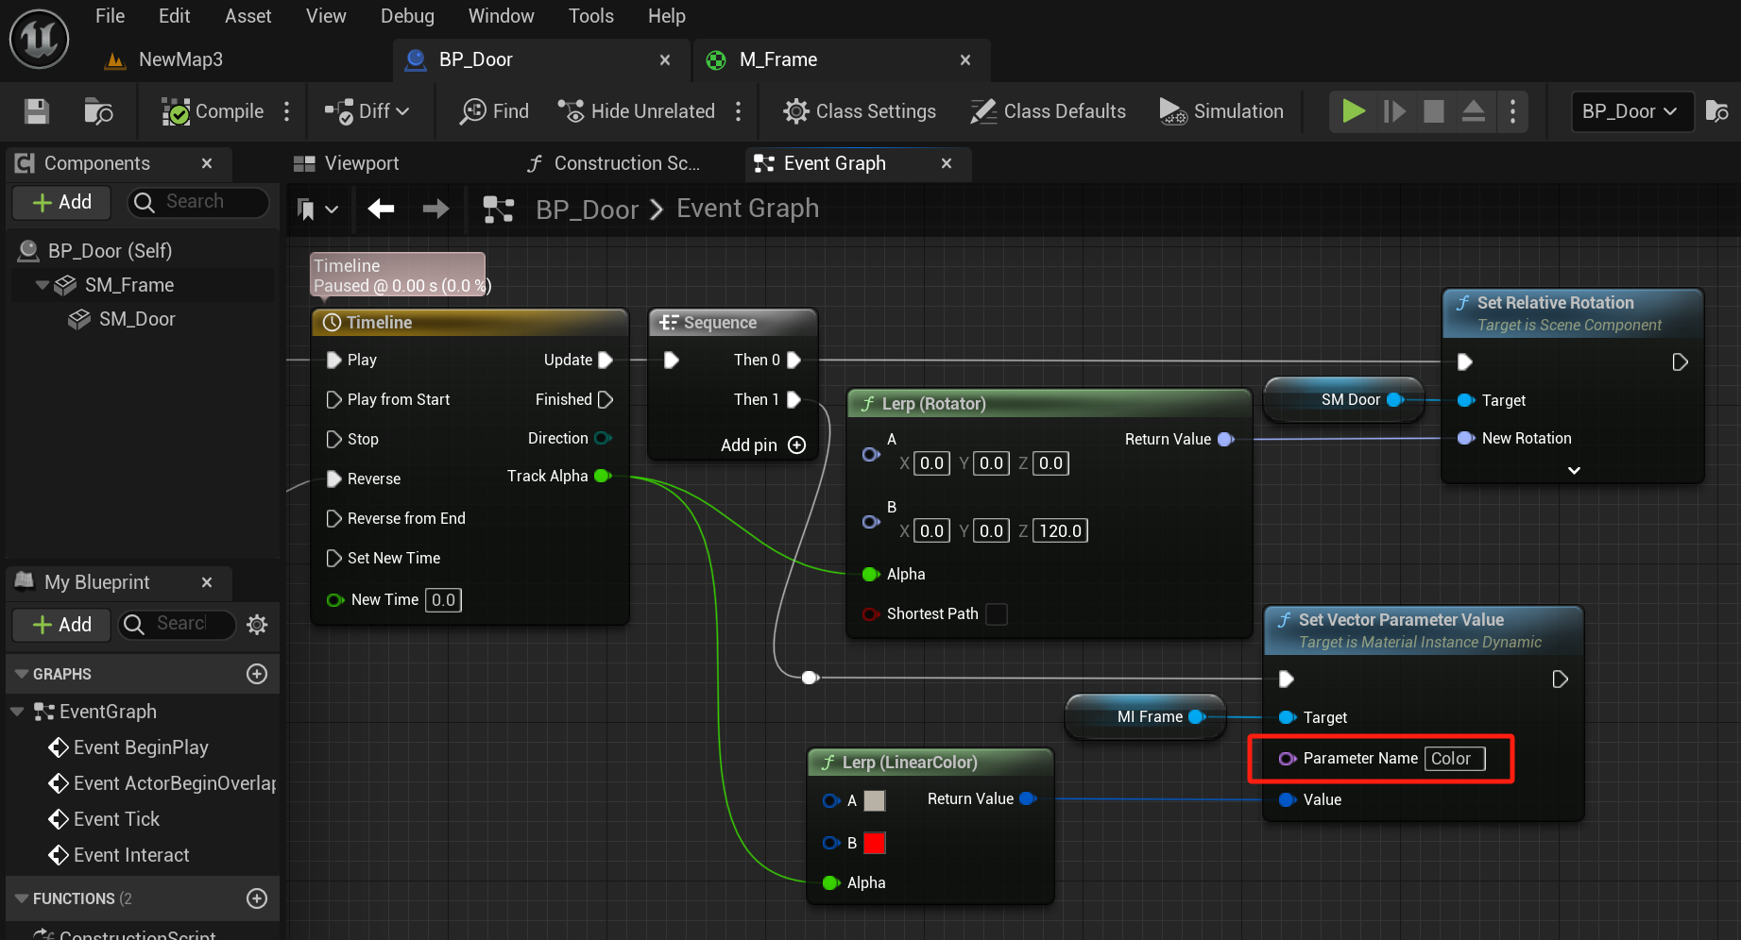Add a new graph with plus
Screen dimensions: 1741x940
tap(257, 674)
